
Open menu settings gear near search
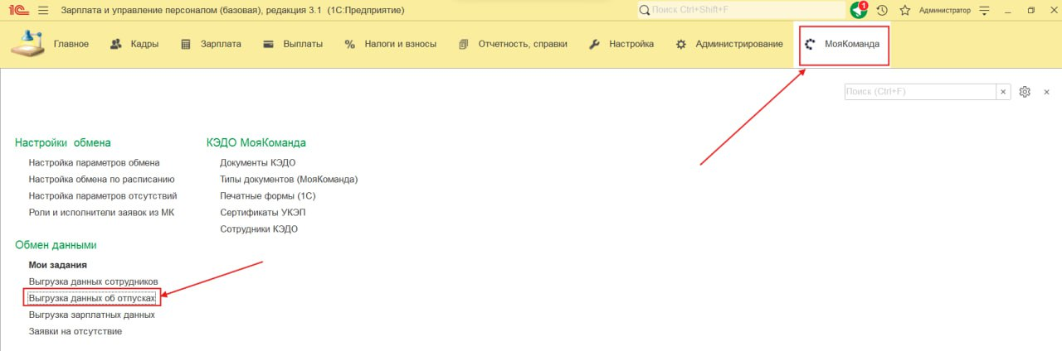coord(1025,92)
